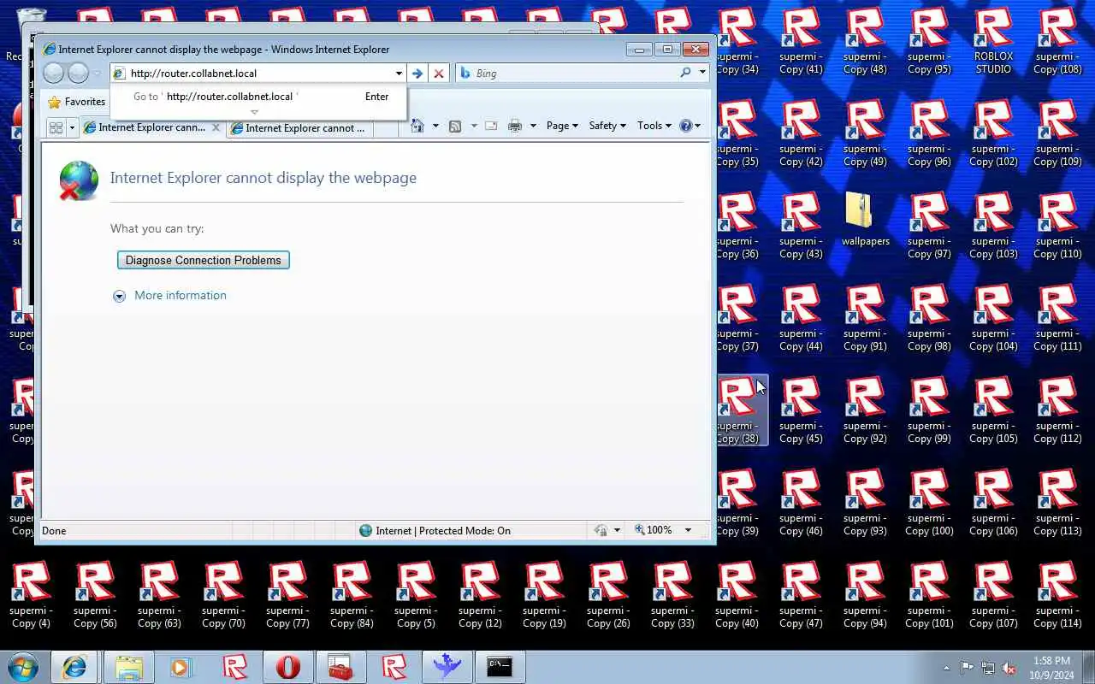Click the blue Go arrow beside address bar
This screenshot has width=1095, height=684.
(x=417, y=74)
